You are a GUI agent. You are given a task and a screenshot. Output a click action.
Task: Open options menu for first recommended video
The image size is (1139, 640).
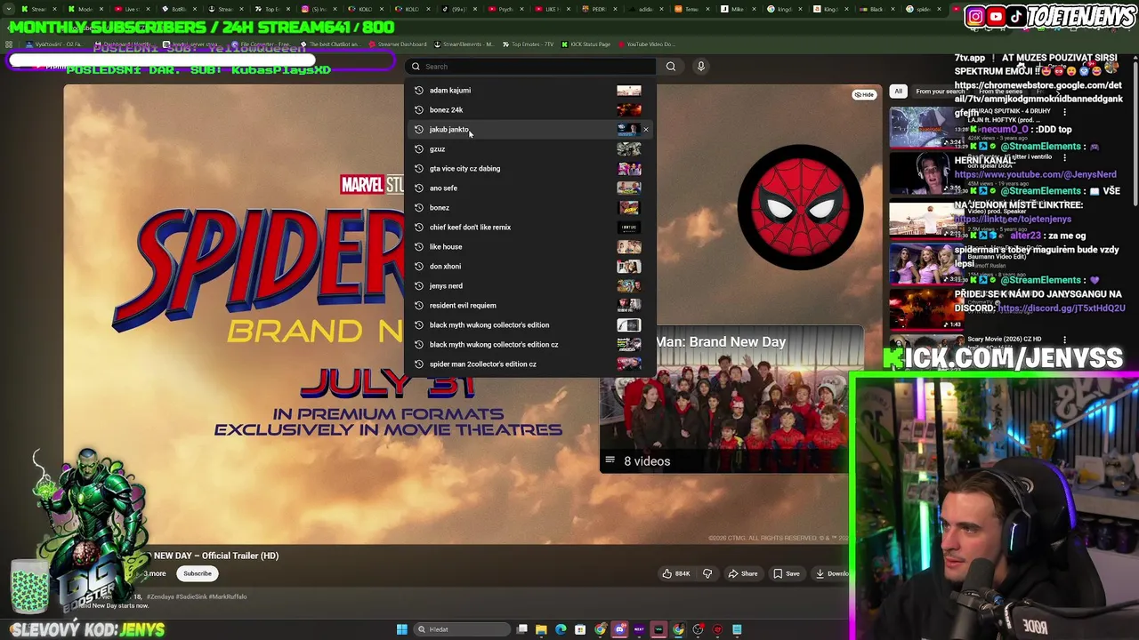[x=1064, y=112]
